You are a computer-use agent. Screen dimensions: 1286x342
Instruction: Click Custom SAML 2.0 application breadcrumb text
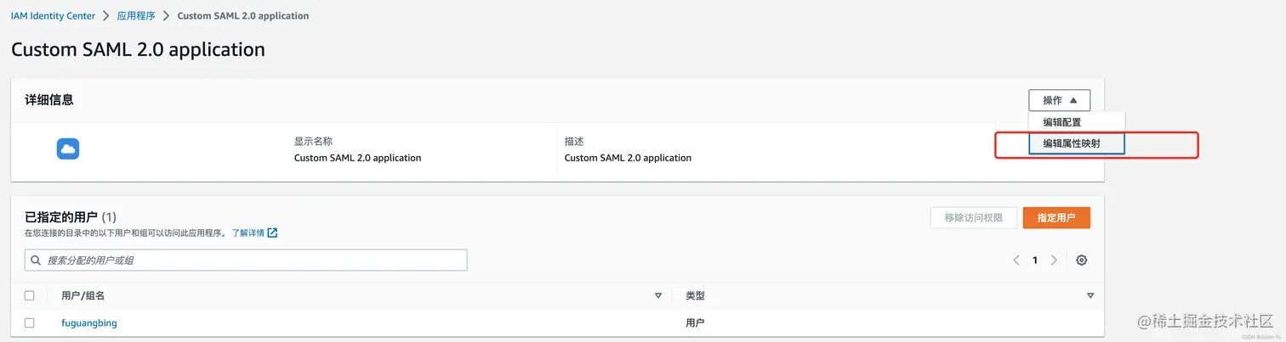click(x=243, y=16)
